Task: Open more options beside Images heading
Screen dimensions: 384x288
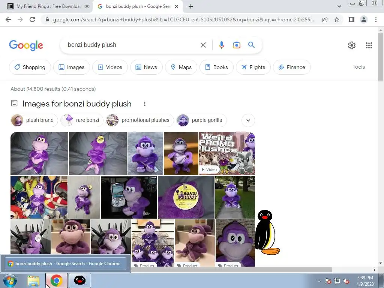Action: (x=145, y=104)
